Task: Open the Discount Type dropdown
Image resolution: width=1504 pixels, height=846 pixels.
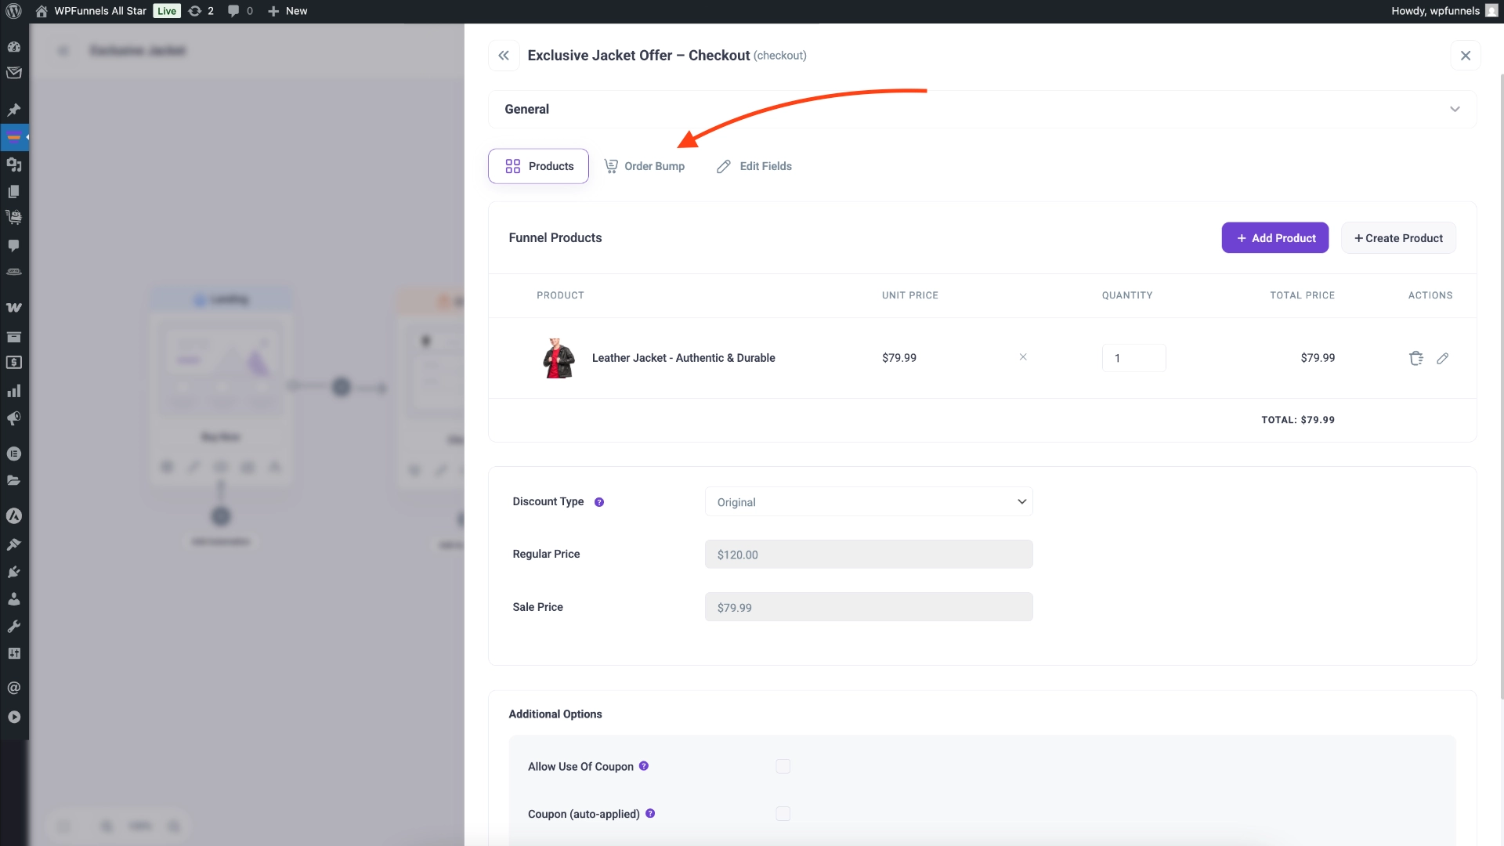Action: tap(869, 501)
